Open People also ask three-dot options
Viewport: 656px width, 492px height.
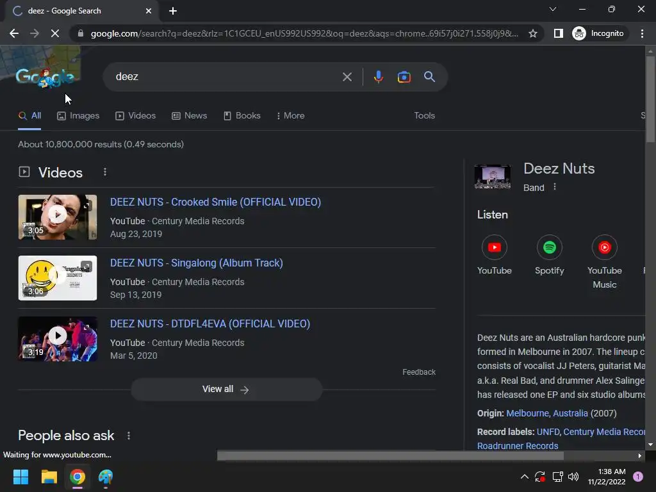(129, 436)
